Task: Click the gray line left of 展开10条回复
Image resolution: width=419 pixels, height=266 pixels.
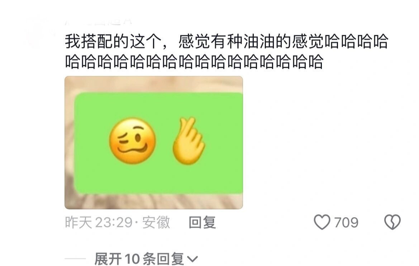Action: click(75, 259)
